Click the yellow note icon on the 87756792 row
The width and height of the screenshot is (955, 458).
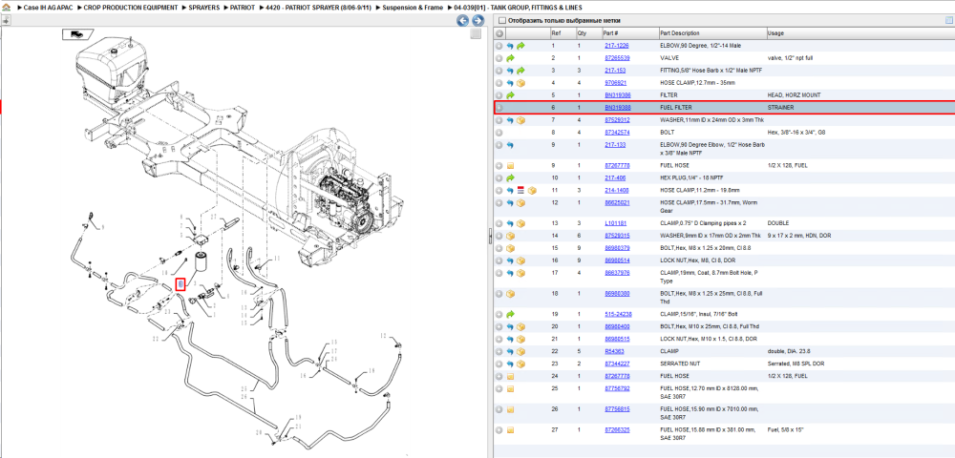(510, 388)
